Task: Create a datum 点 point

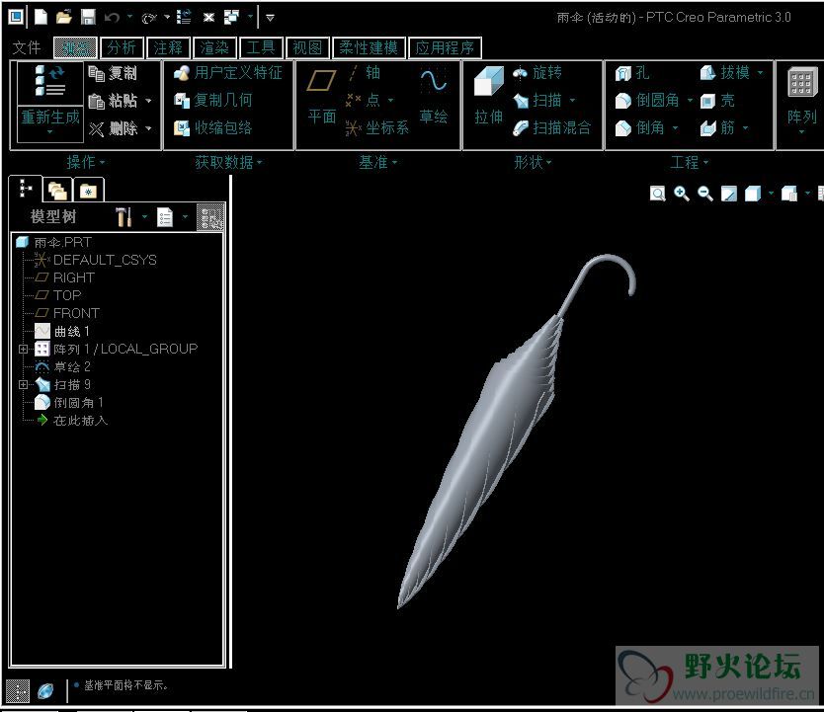Action: click(x=363, y=100)
